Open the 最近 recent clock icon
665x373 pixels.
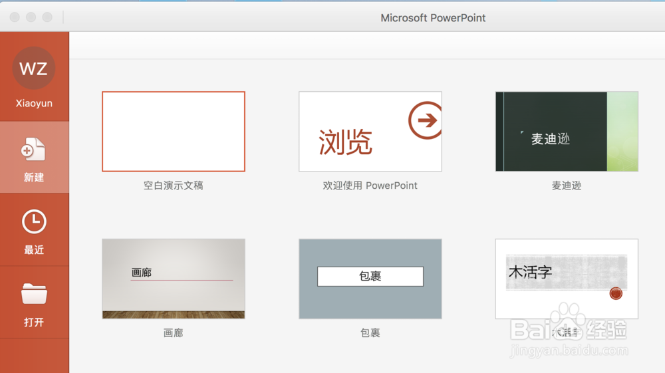pyautogui.click(x=34, y=221)
